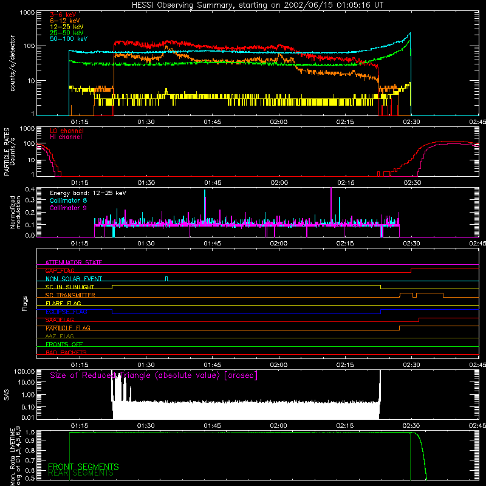486x486 pixels.
Task: Click the Mon. Rate LIVETIME axis label
Action: tap(16, 456)
